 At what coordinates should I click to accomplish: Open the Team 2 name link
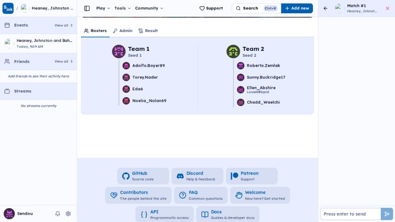click(x=253, y=49)
